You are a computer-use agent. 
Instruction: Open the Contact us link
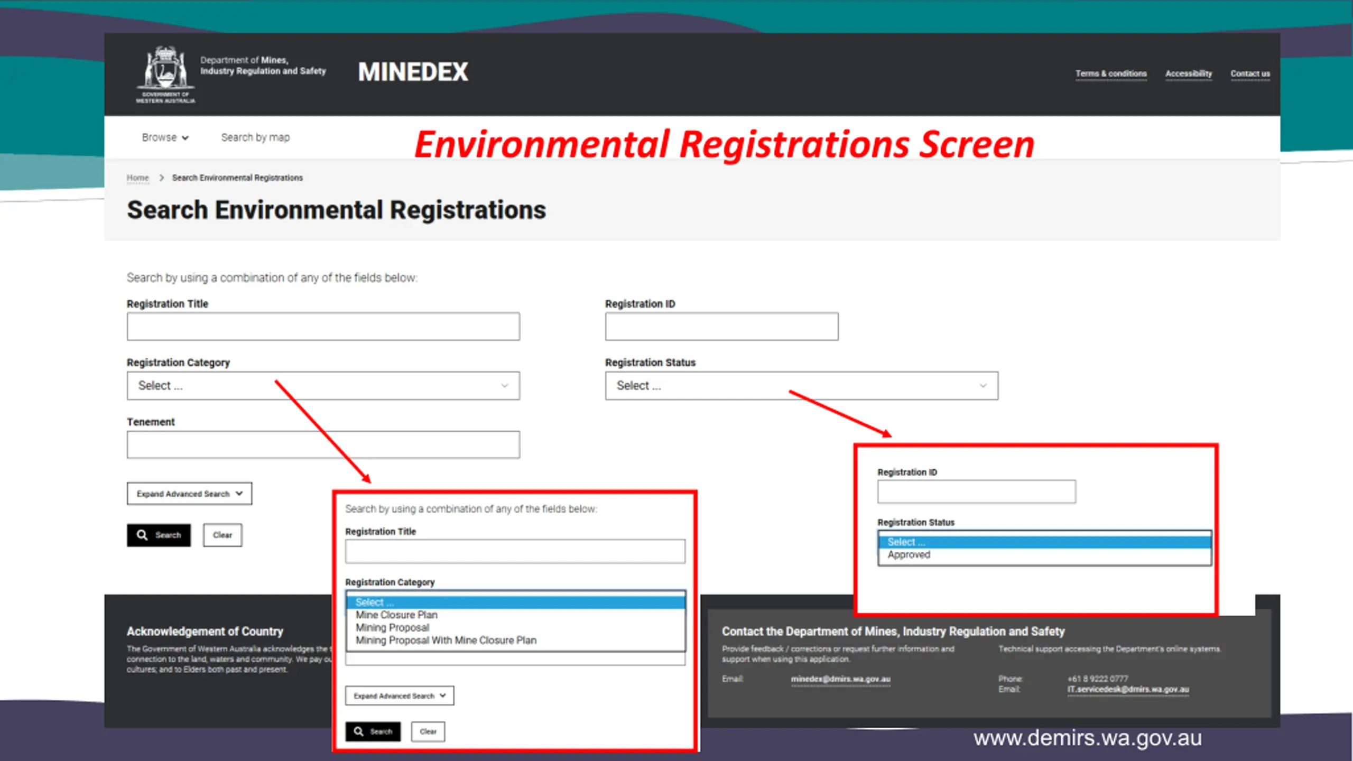(1250, 73)
